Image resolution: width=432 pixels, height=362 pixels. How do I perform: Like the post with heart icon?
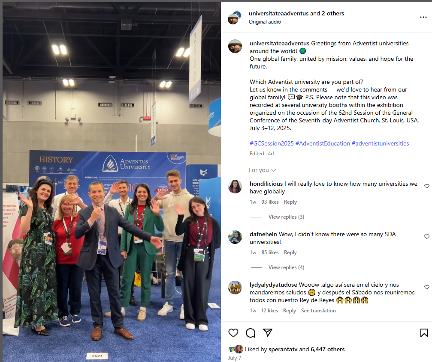click(233, 333)
